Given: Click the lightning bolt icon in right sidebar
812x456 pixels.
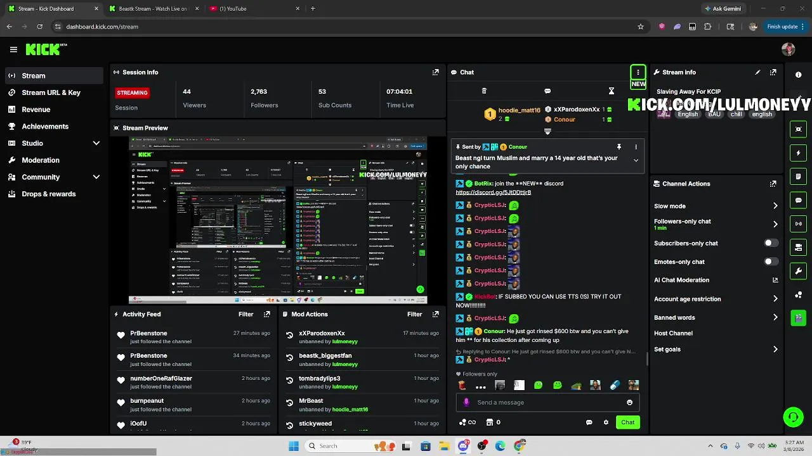Looking at the screenshot, I should tap(798, 153).
